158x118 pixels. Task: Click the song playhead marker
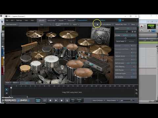[x=11, y=88]
